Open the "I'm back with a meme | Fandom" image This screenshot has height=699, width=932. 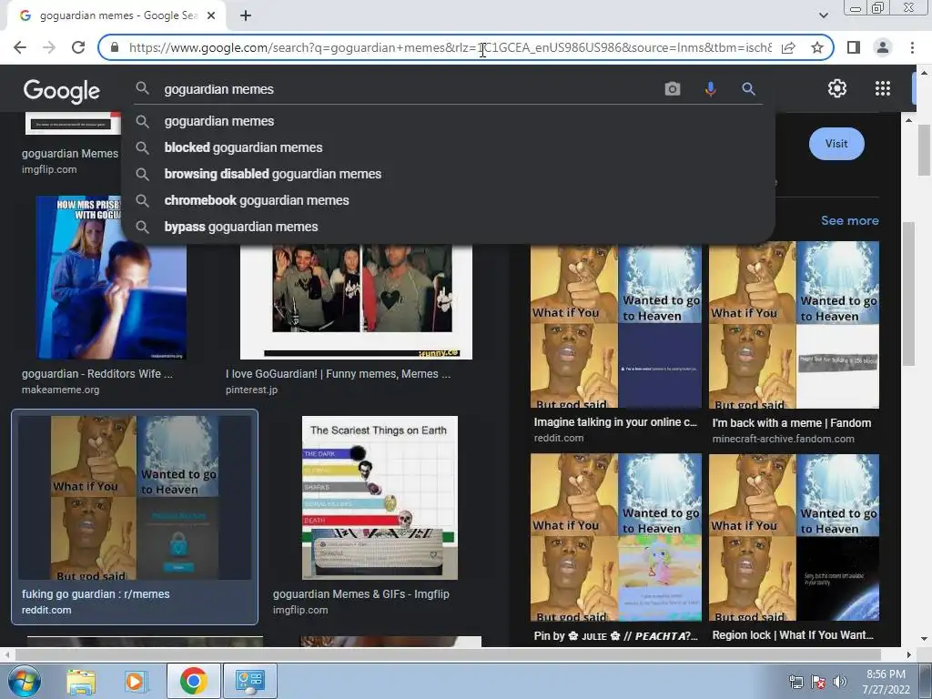[x=794, y=325]
